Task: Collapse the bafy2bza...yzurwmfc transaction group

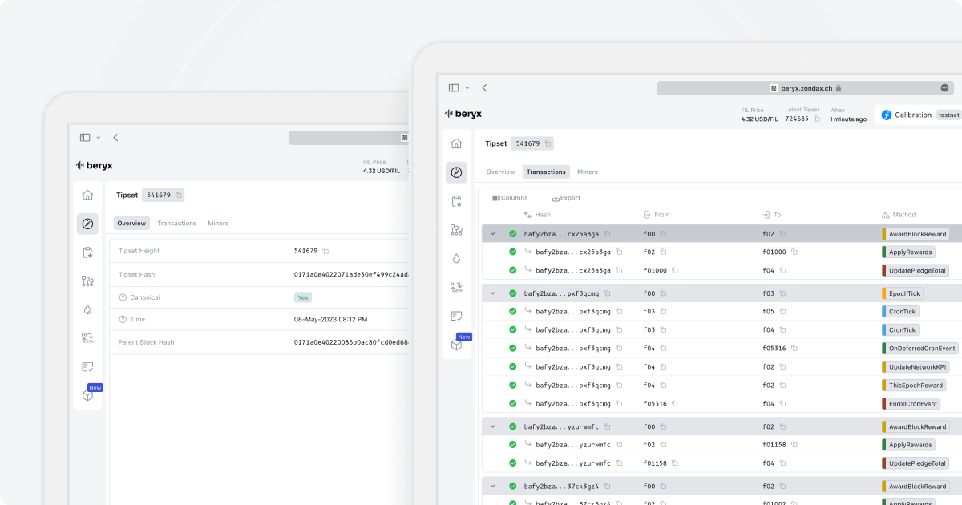Action: point(492,426)
